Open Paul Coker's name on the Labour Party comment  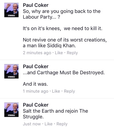[36, 5]
